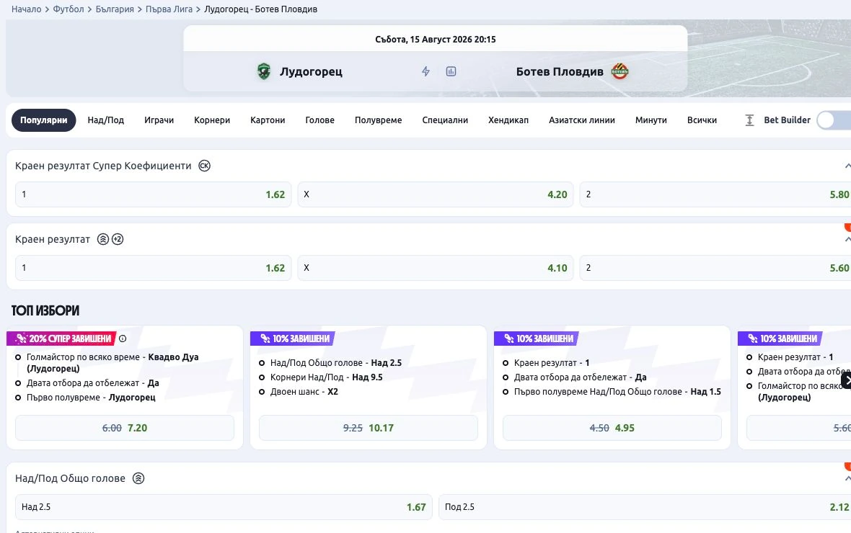Select Под 2.5 at odds 2.12

click(x=645, y=507)
